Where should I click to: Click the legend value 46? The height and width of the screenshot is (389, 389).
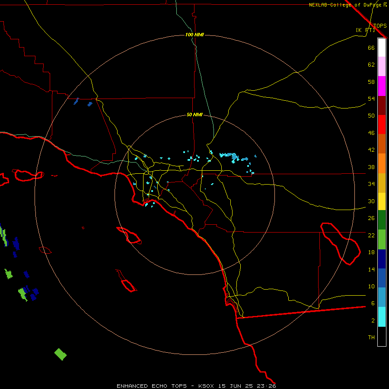coord(371,133)
